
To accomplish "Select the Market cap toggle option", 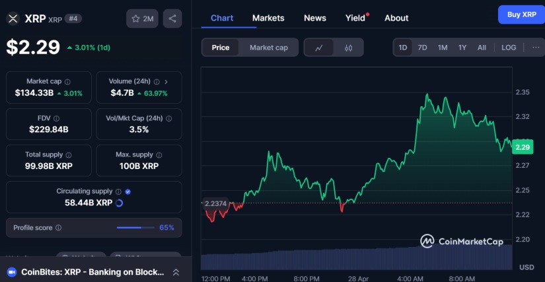I will pos(268,48).
